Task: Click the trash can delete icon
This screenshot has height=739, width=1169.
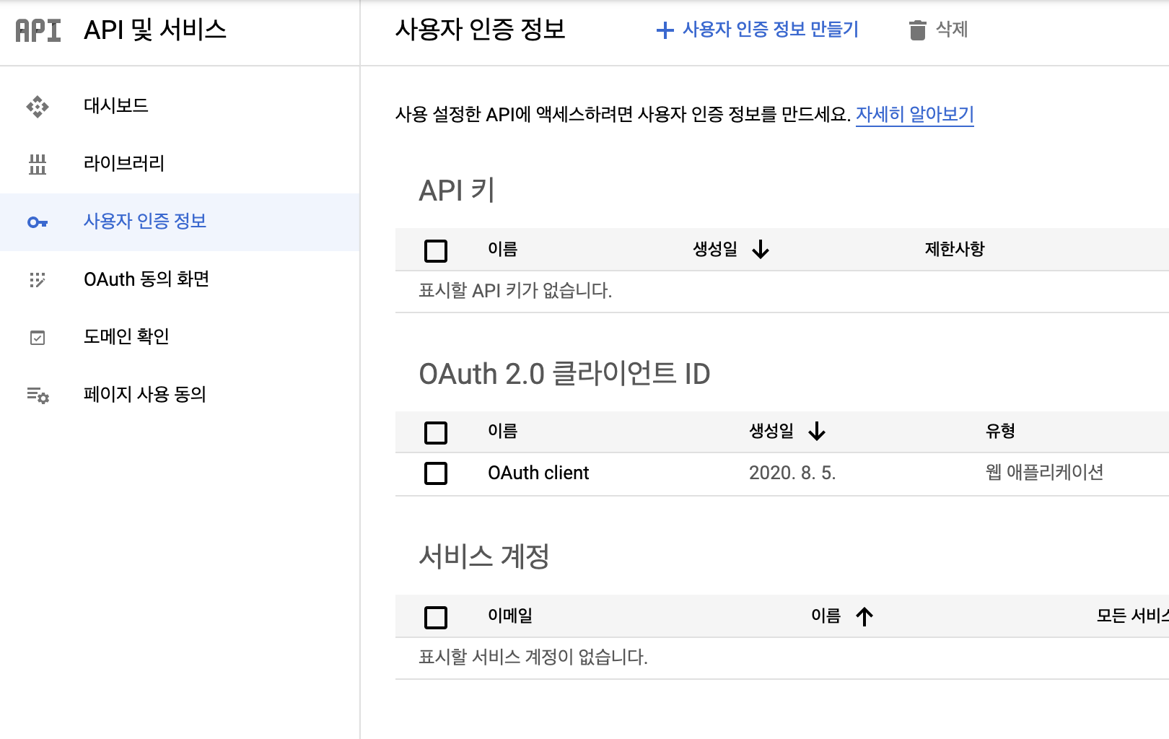Action: pyautogui.click(x=917, y=30)
